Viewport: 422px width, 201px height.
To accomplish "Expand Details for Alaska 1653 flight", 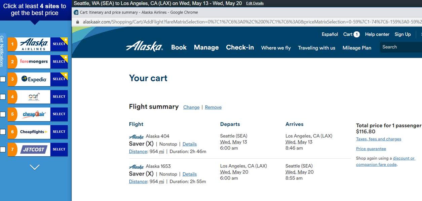I will 190,174.
